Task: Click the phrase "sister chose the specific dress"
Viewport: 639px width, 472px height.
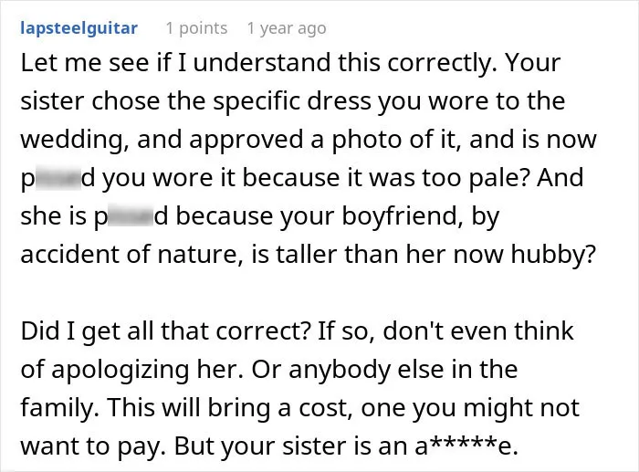Action: click(x=195, y=101)
